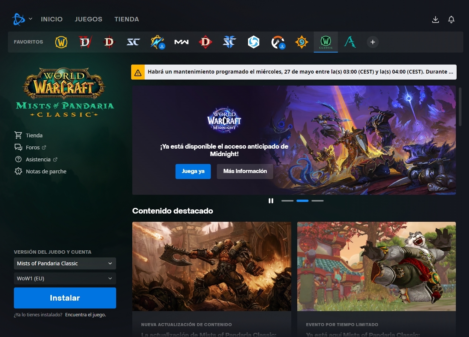The width and height of the screenshot is (469, 337).
Task: Click the Juega ya button
Action: [x=193, y=171]
